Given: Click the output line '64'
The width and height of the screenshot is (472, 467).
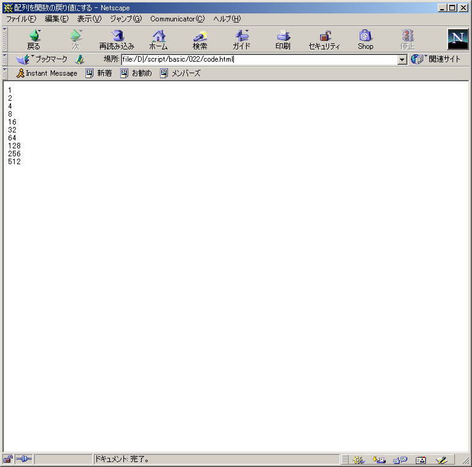Looking at the screenshot, I should coord(12,138).
